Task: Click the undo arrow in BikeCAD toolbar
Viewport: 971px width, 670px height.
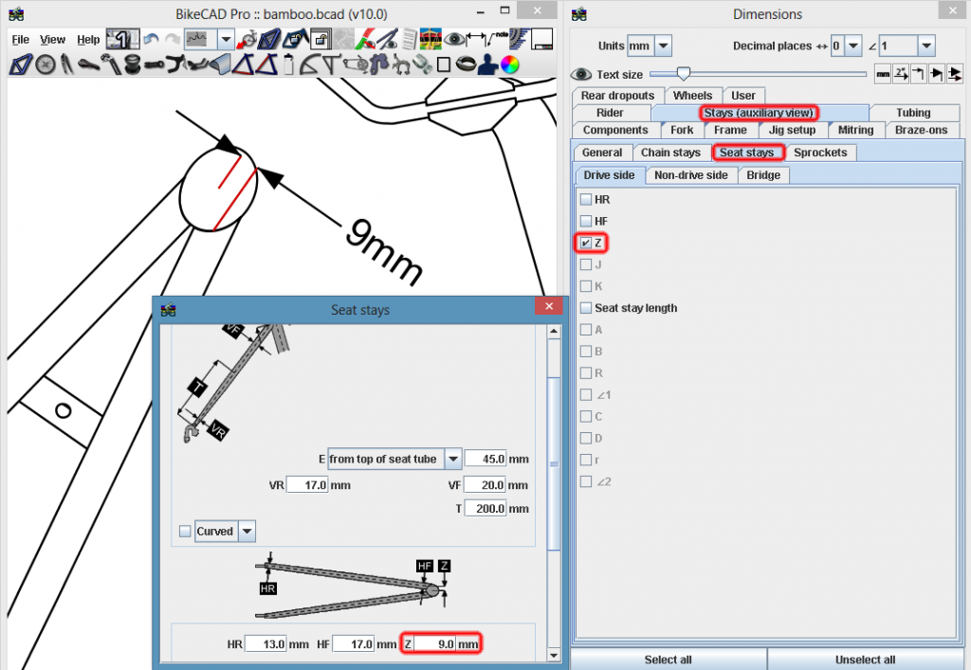Action: coord(151,40)
